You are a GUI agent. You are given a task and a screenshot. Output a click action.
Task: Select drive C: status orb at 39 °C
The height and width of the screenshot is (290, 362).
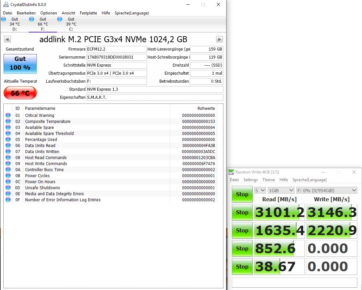coord(60,19)
